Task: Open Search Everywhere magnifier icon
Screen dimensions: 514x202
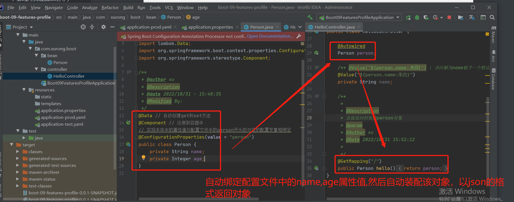Action: [492, 17]
